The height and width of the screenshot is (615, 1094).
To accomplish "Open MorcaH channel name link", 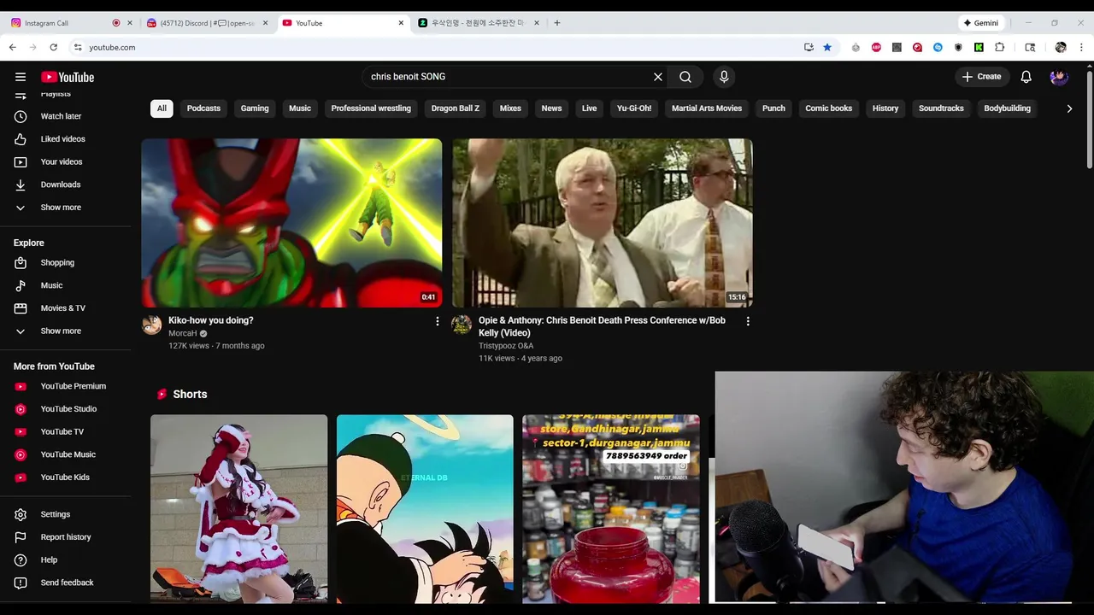I will pyautogui.click(x=183, y=334).
